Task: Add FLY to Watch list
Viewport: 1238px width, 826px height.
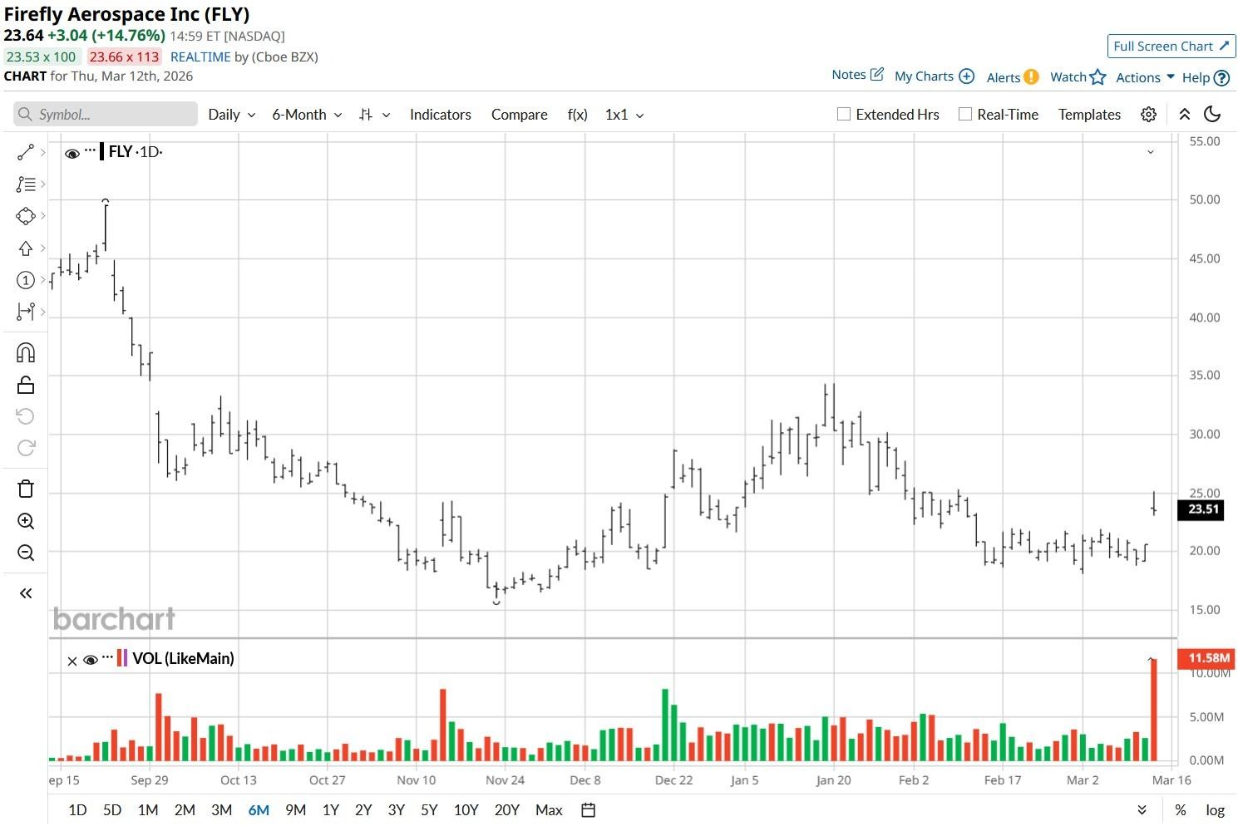Action: tap(1078, 77)
